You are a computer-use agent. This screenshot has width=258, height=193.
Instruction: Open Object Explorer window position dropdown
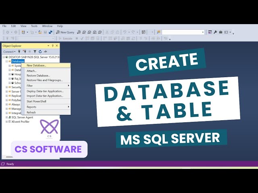[x=48, y=46]
